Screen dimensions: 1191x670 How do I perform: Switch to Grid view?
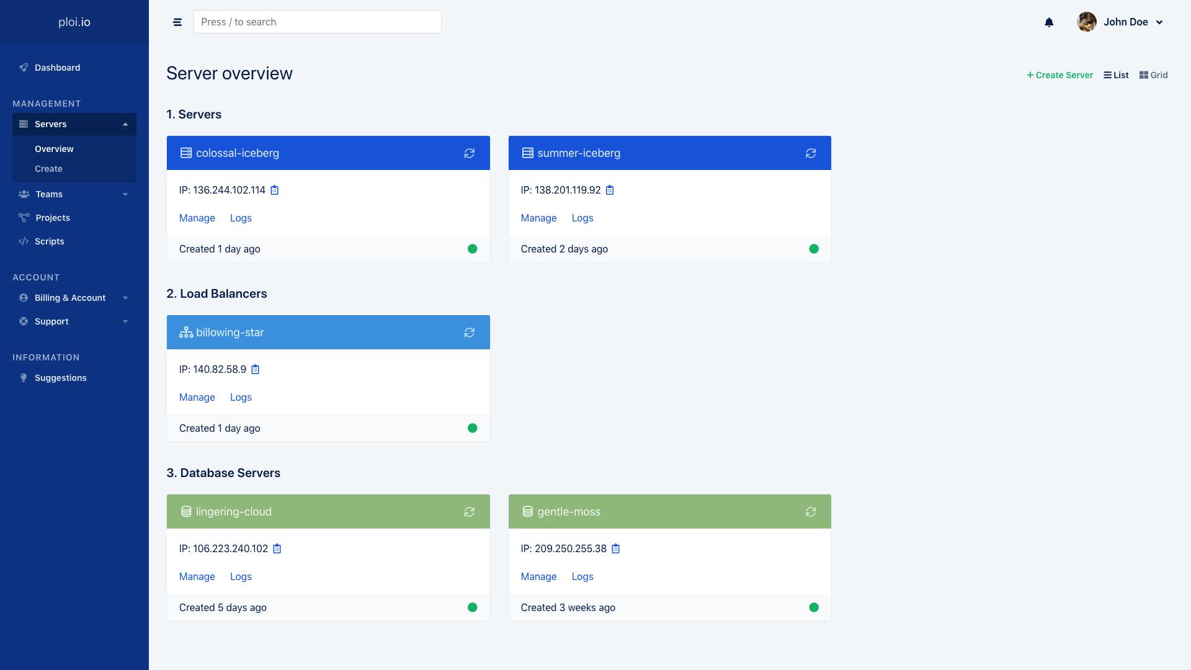click(1154, 75)
